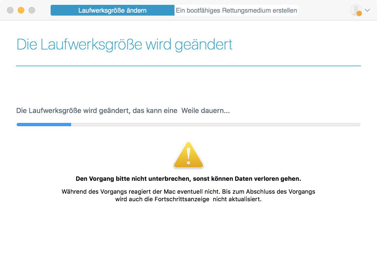
Task: Click bold warning Den Vorgang bitte nicht unterbrechen
Action: click(188, 179)
